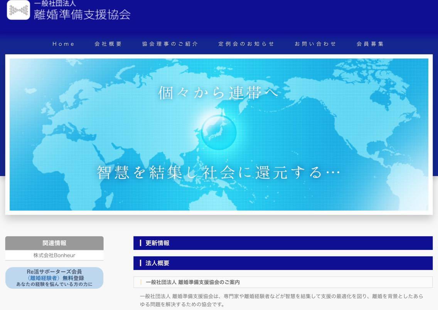Open the Home navigation menu item
Viewport: 438px width, 310px height.
click(63, 44)
